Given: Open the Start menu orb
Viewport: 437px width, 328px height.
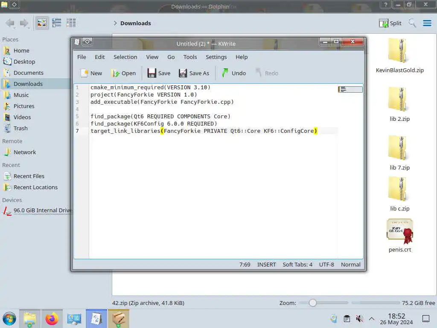Looking at the screenshot, I should click(9, 319).
